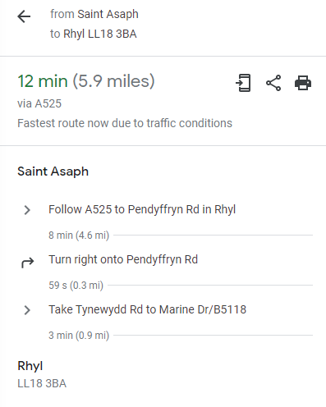Click the 8 min (4.6 mi) segment
The height and width of the screenshot is (407, 326).
[x=79, y=236]
